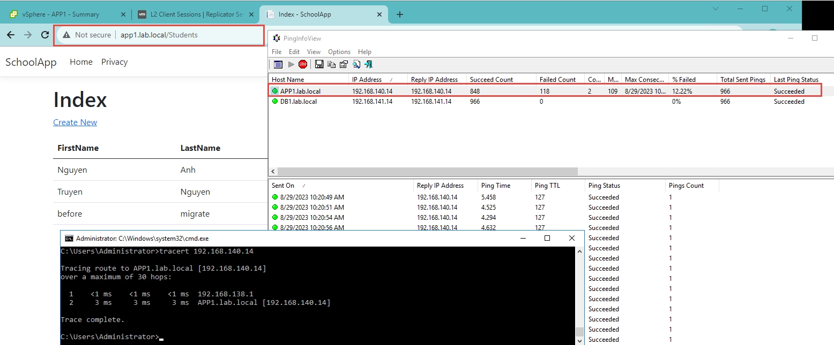This screenshot has height=345, width=834.
Task: Sort by the % Failed column header
Action: (684, 80)
